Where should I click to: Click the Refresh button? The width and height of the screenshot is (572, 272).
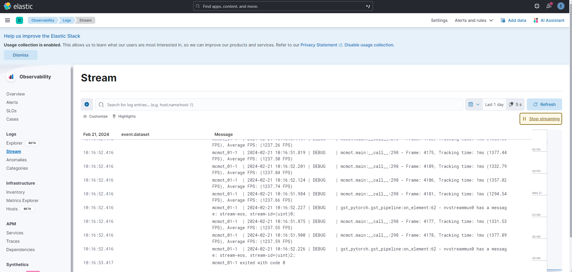point(544,104)
